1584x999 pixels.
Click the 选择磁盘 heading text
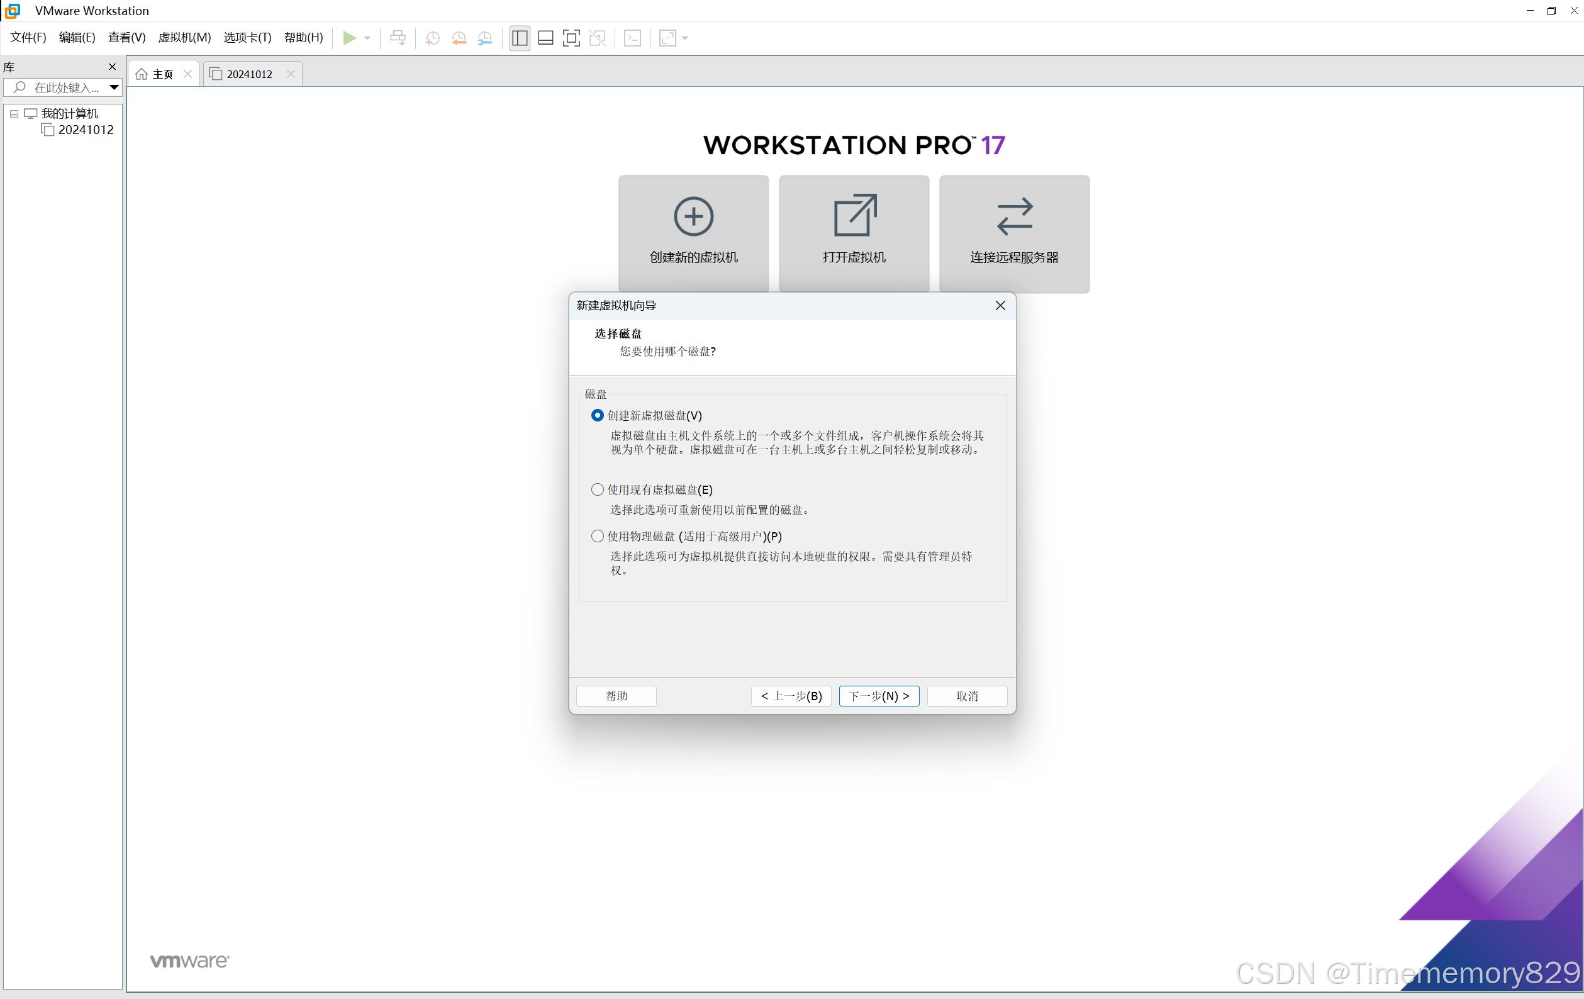(x=618, y=334)
